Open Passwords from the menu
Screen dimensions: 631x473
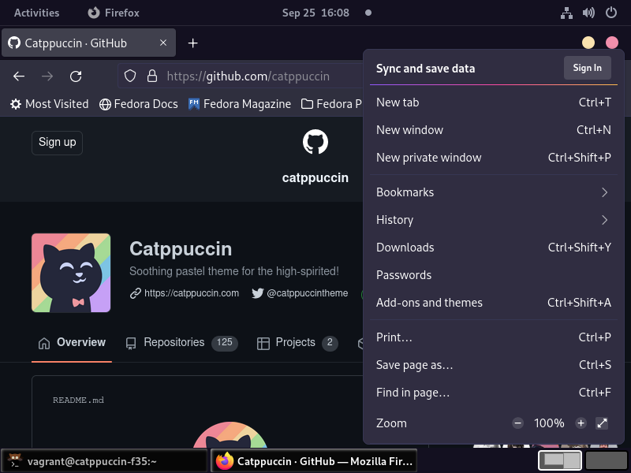point(494,275)
